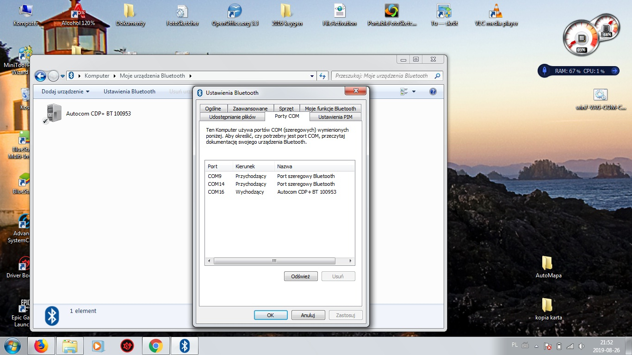
Task: Click Bluetooth taskbar button
Action: click(185, 346)
